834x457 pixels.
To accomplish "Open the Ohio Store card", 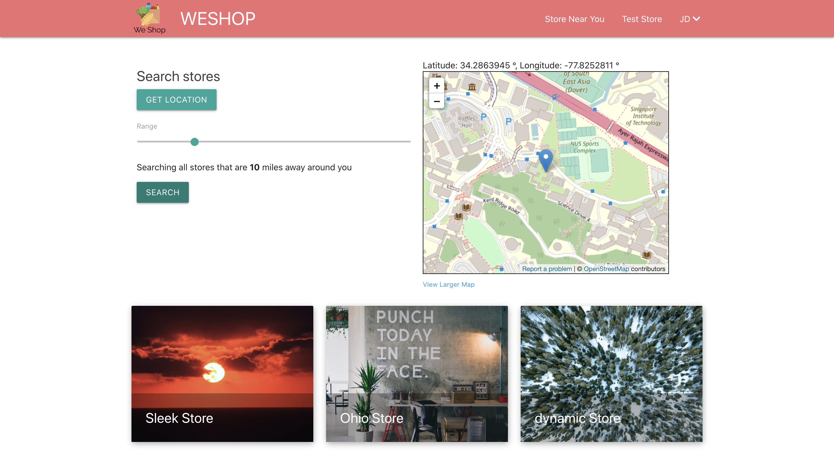I will coord(417,373).
